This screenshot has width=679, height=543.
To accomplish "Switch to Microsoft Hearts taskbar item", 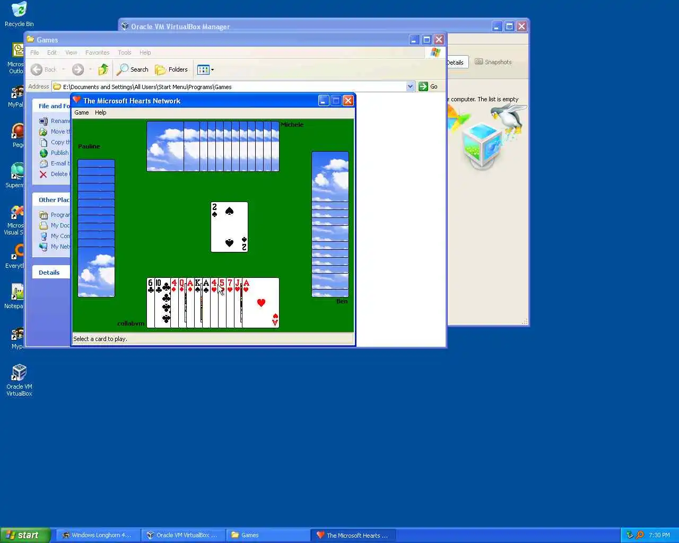I will (353, 535).
